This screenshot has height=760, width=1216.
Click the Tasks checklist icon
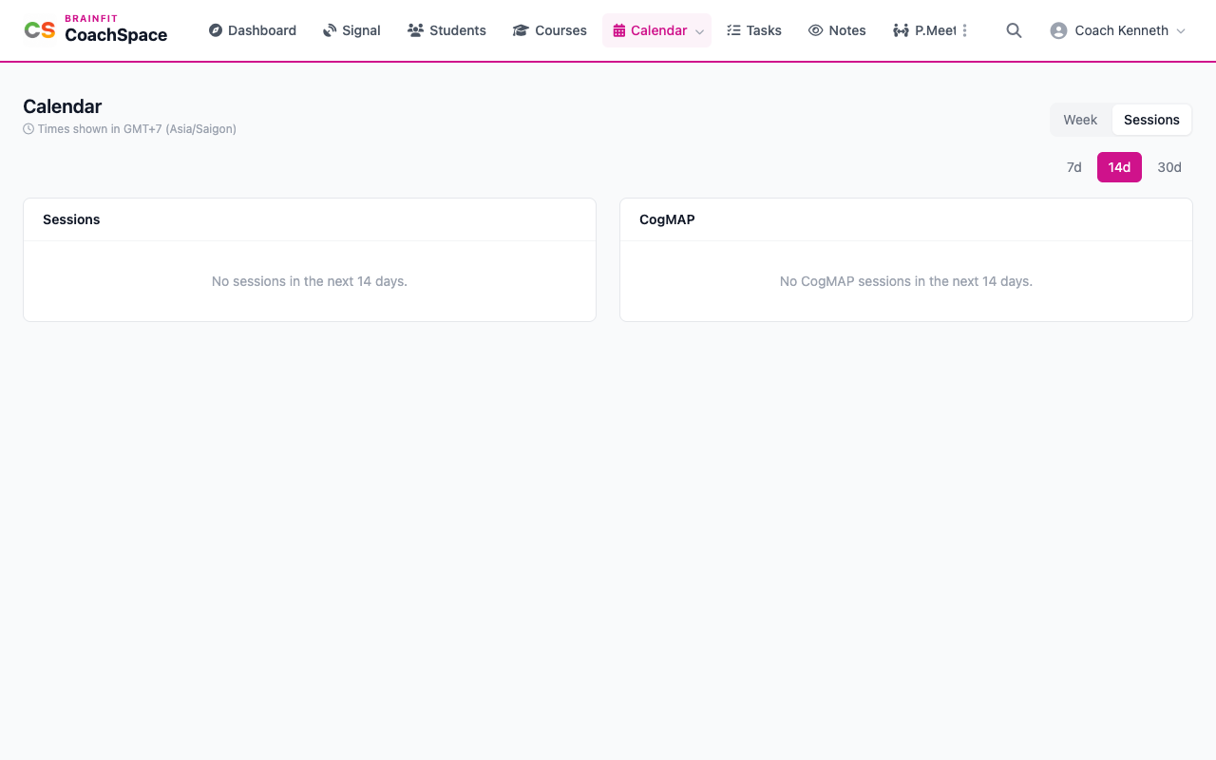click(733, 30)
